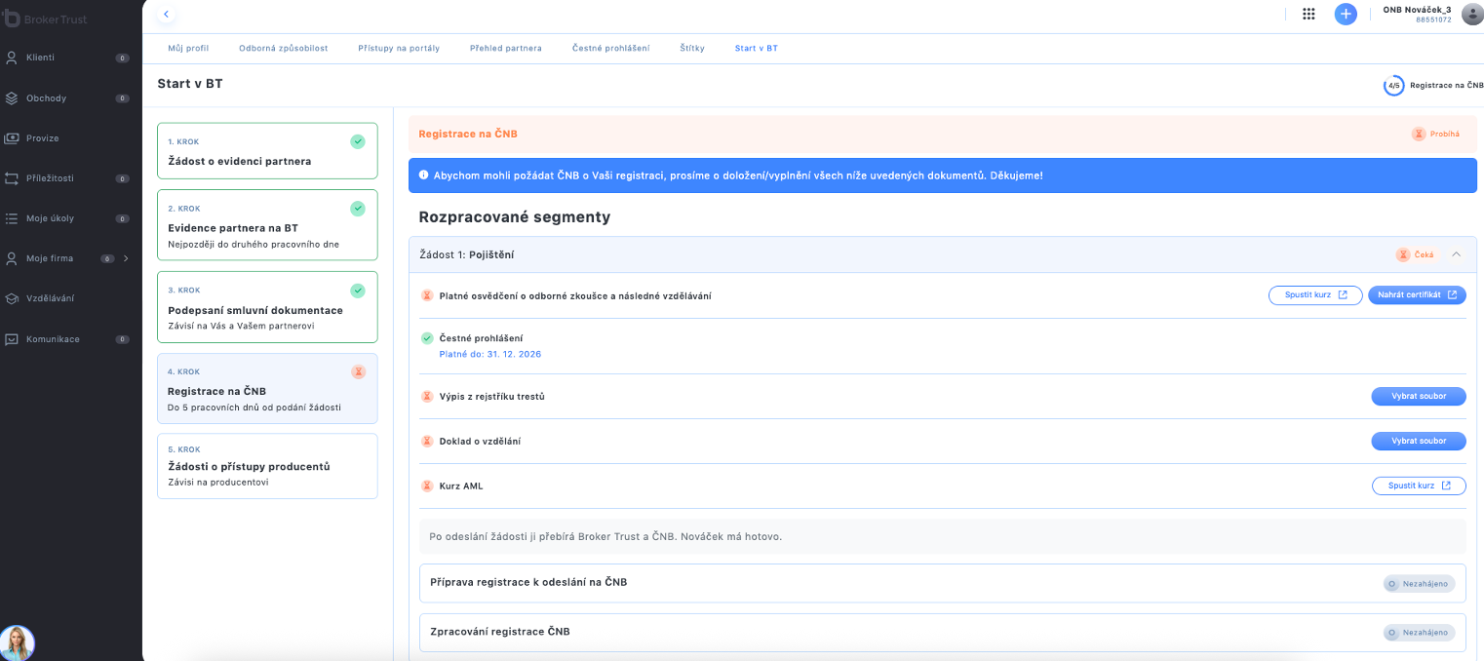This screenshot has width=1484, height=661.
Task: Choose file for Výpis z rejstříku trestů
Action: pyautogui.click(x=1419, y=396)
